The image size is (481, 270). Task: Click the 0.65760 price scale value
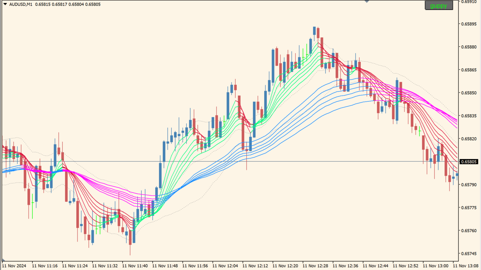coord(469,231)
